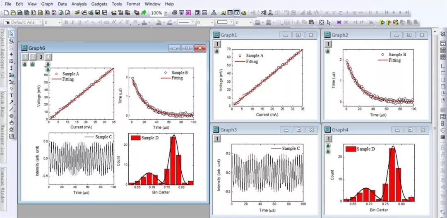
Task: Click lock icon under Graph6 layer 2
Action: [32, 64]
